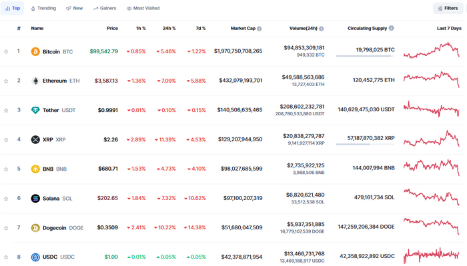This screenshot has width=467, height=266.
Task: Click the Ethereum diamond logo icon
Action: [35, 81]
